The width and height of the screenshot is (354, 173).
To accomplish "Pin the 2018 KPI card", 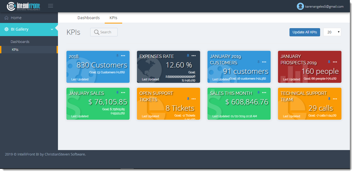I will (118, 56).
